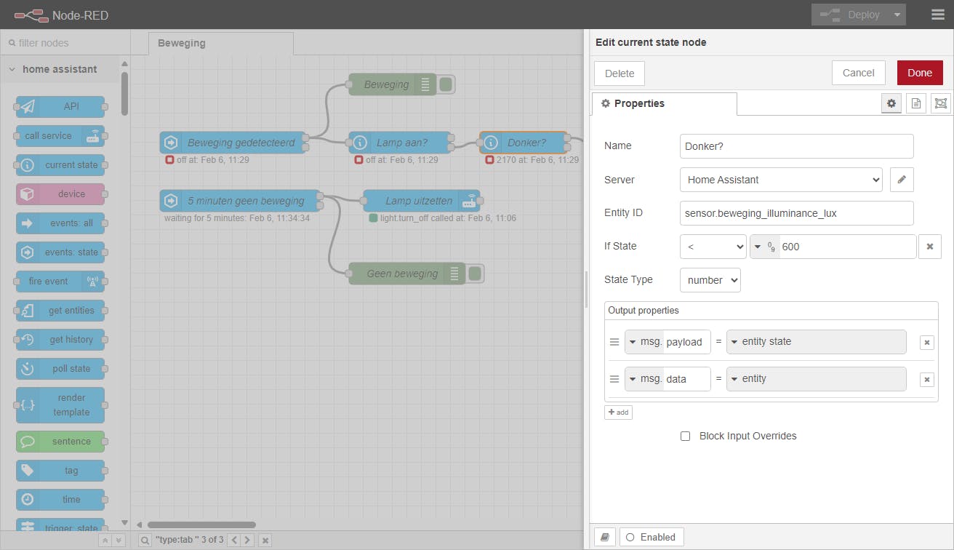Open the node settings gear icon
This screenshot has width=954, height=550.
[x=891, y=104]
